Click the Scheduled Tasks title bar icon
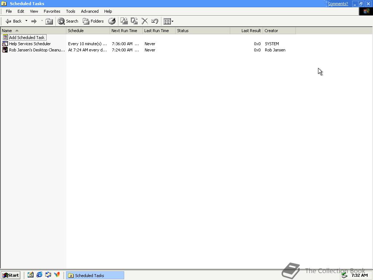The width and height of the screenshot is (373, 280). pyautogui.click(x=4, y=4)
